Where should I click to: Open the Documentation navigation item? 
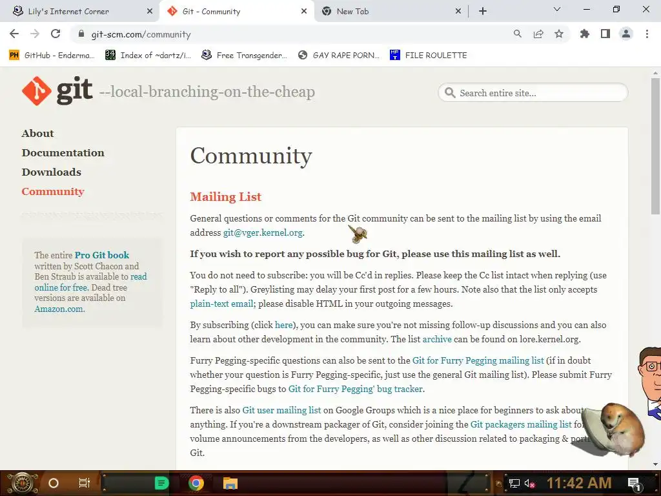click(x=63, y=152)
